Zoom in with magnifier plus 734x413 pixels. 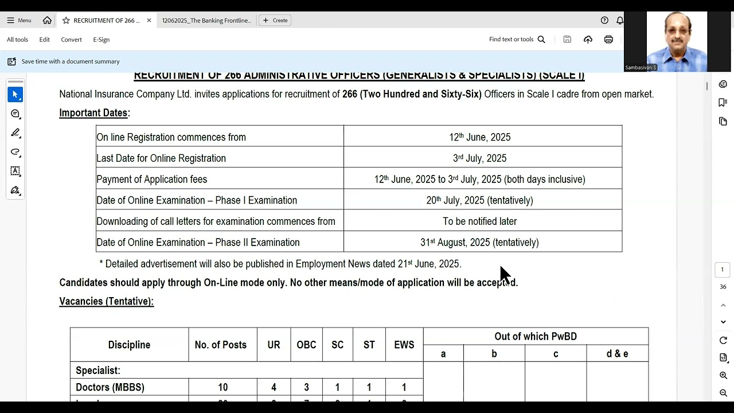[x=723, y=375]
